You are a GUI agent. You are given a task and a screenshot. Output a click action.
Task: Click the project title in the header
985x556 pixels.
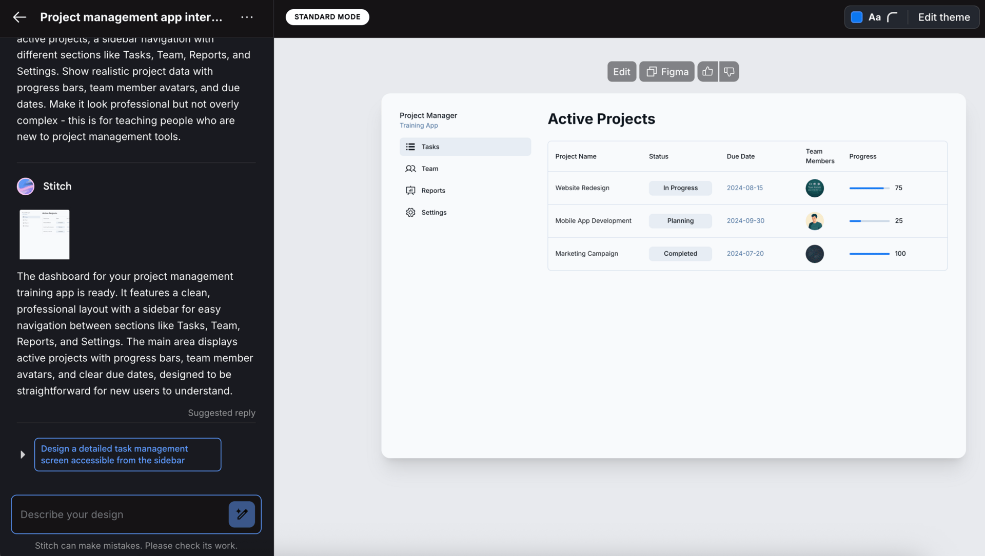pos(131,17)
